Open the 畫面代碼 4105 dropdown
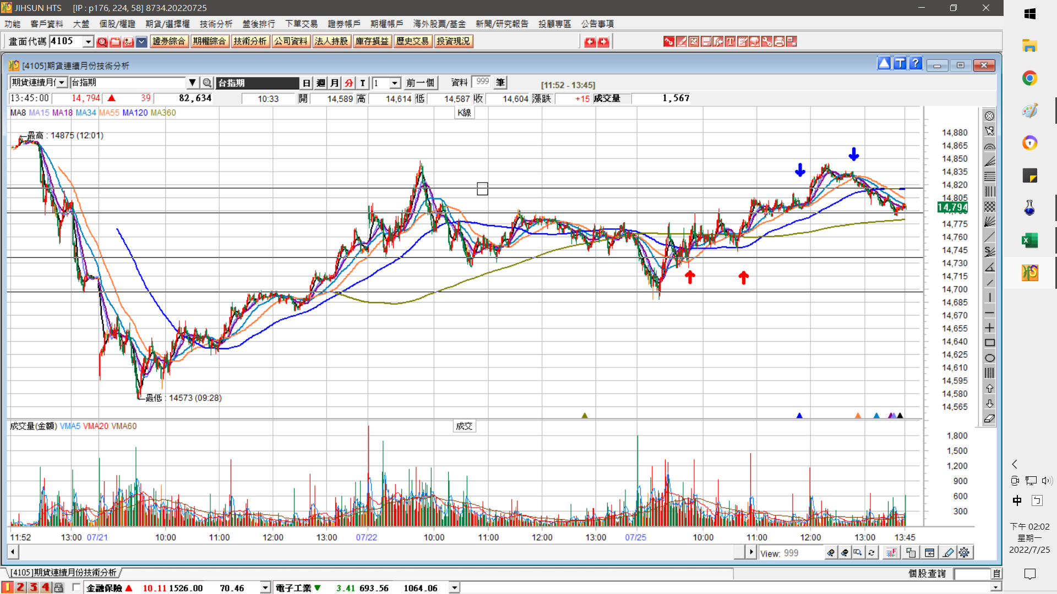The width and height of the screenshot is (1057, 594). (x=88, y=42)
